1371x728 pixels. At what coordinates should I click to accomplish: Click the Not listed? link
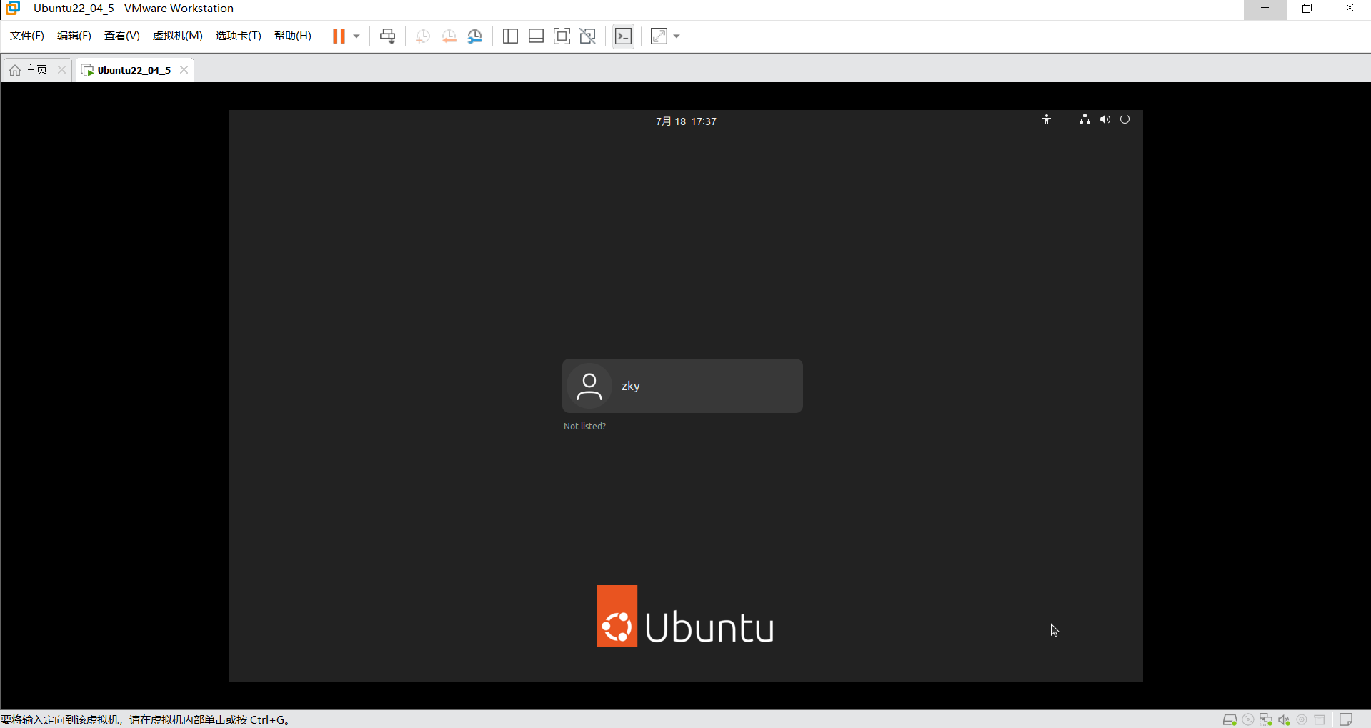(584, 426)
